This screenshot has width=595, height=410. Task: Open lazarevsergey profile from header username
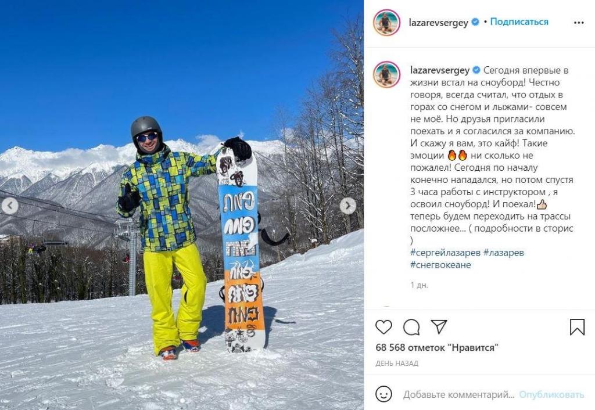pos(438,23)
